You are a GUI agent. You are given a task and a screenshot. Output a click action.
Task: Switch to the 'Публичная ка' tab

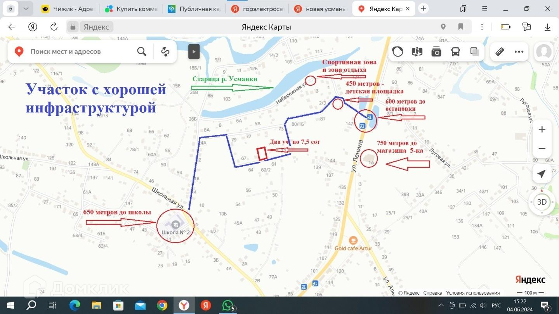pyautogui.click(x=194, y=9)
